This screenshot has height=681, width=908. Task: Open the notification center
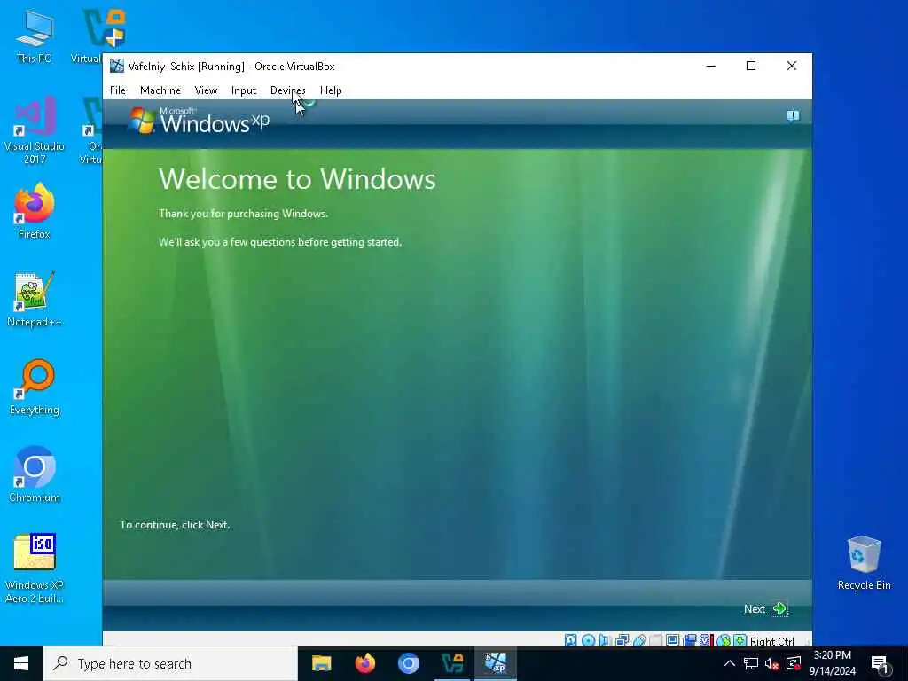tap(880, 664)
